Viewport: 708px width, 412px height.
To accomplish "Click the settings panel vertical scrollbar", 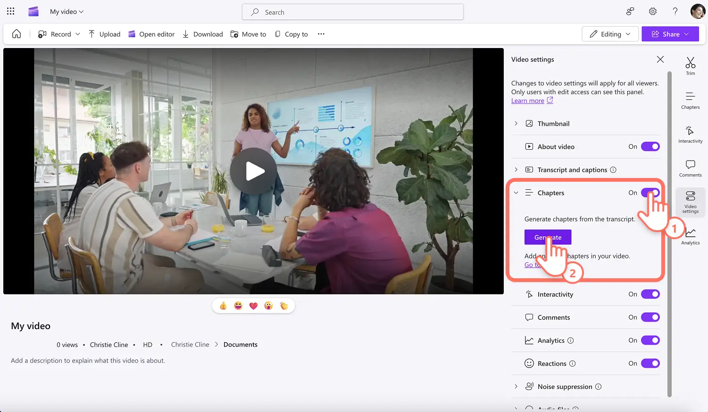I will (669, 234).
